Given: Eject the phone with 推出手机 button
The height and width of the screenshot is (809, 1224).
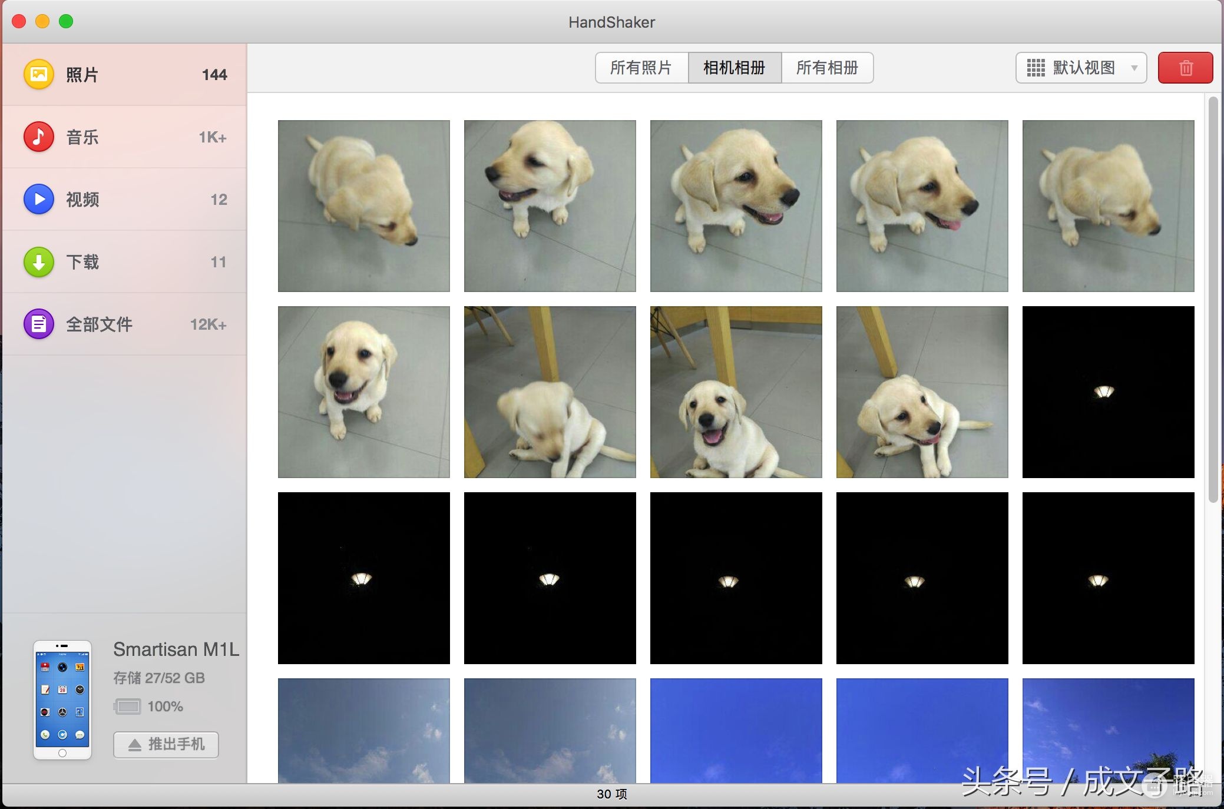Looking at the screenshot, I should coord(166,745).
